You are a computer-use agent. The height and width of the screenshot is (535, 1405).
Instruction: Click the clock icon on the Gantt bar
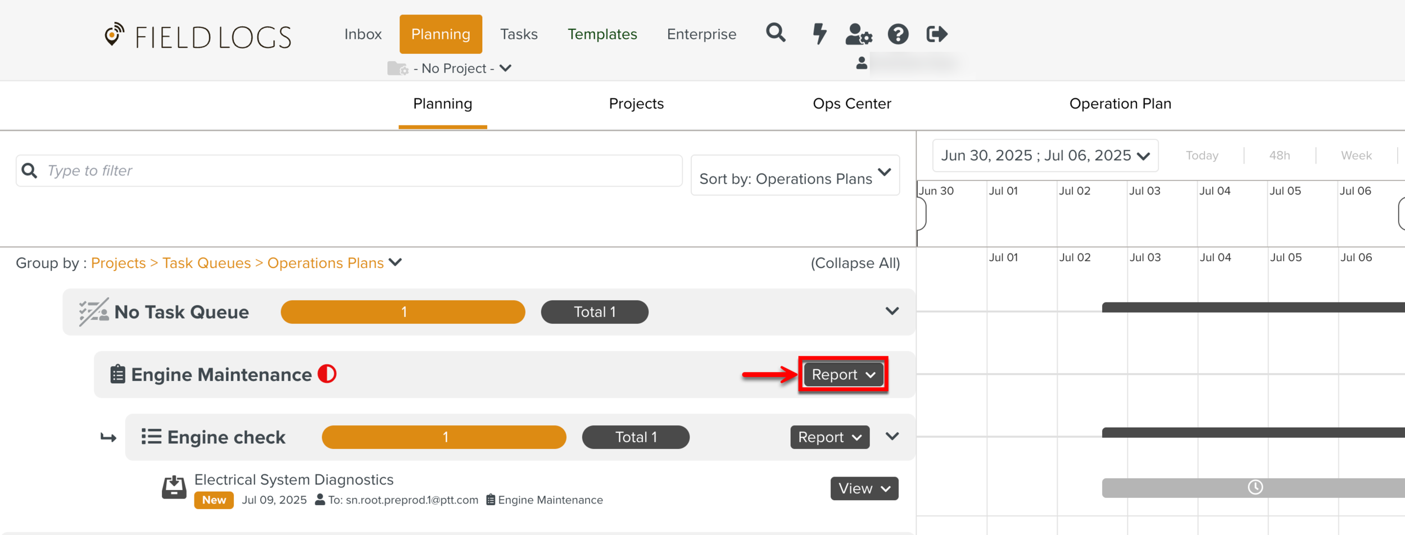coord(1255,487)
